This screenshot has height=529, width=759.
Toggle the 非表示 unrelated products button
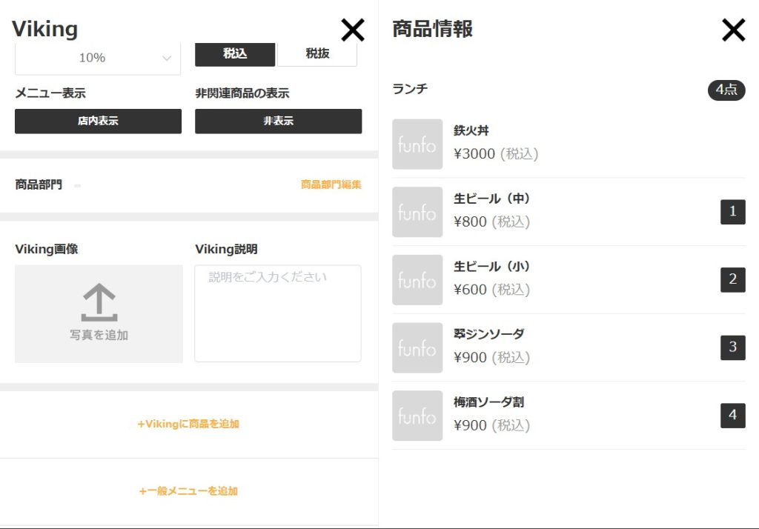[x=278, y=122]
